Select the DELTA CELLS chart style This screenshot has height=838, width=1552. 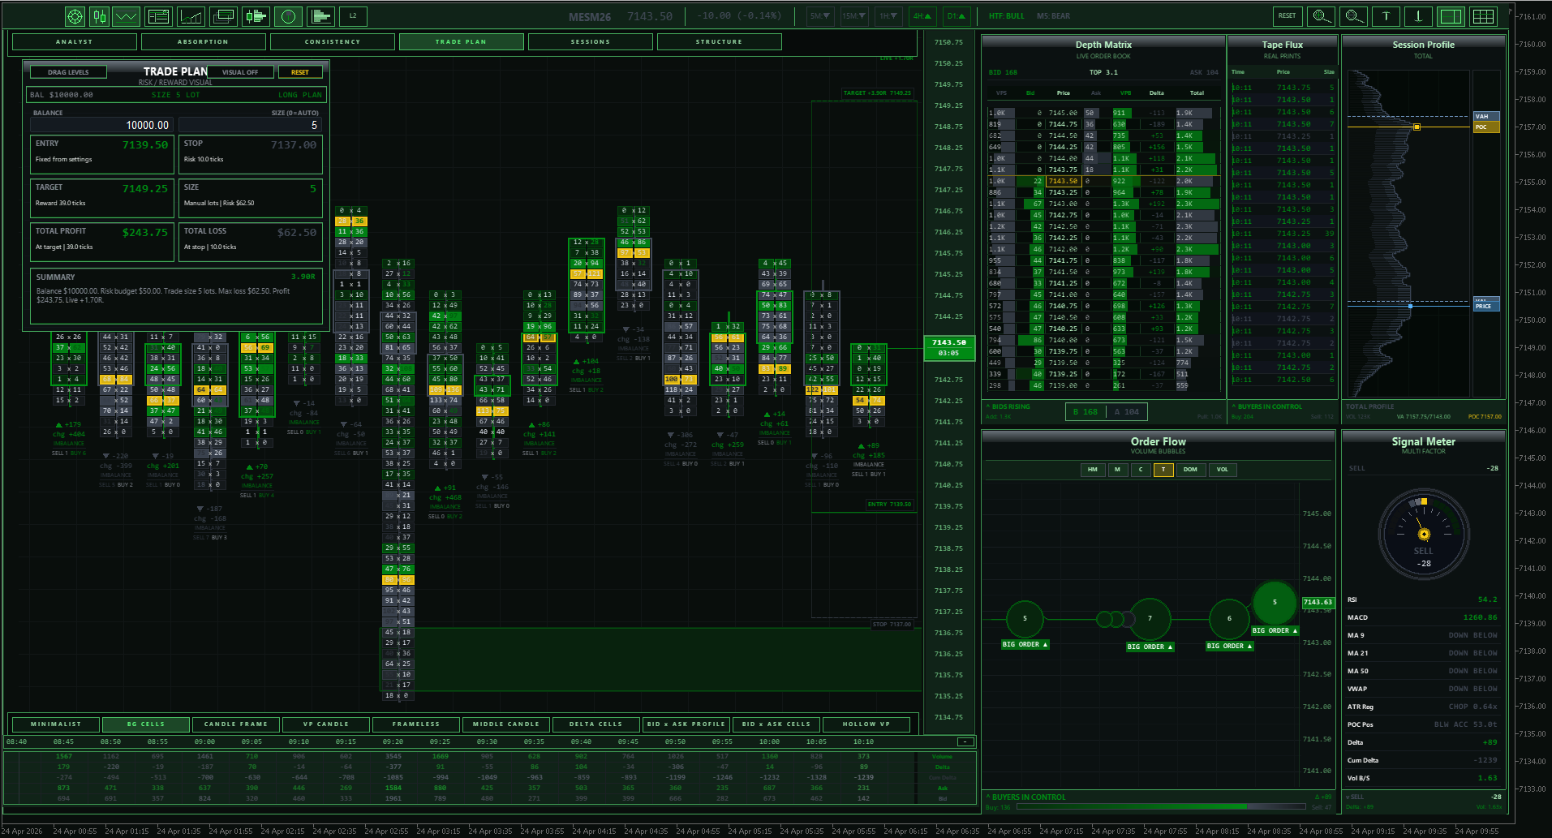click(596, 724)
